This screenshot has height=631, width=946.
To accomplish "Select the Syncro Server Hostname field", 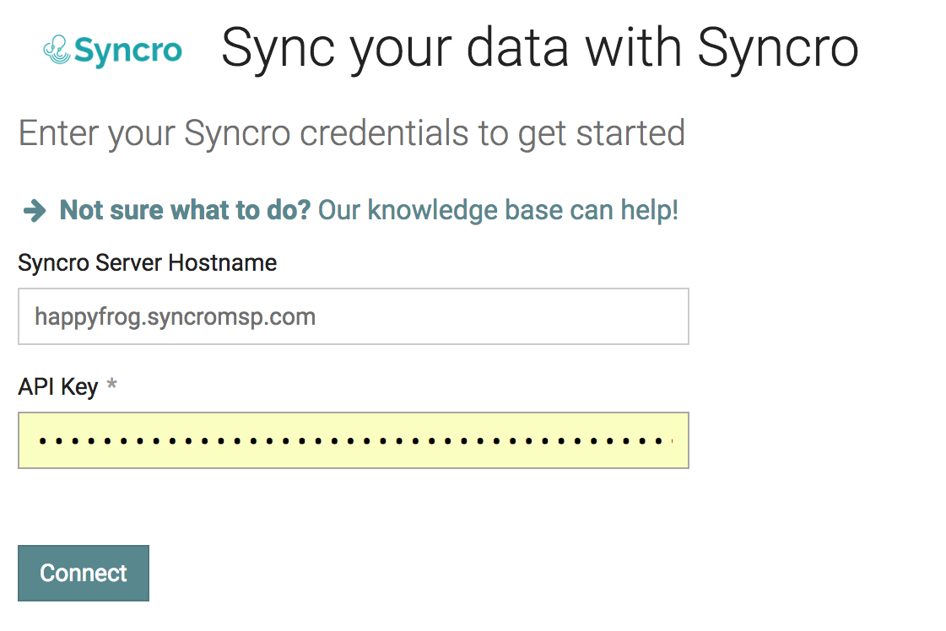I will (353, 315).
